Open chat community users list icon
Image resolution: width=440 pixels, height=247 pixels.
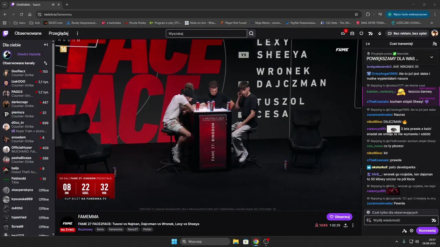point(434,44)
